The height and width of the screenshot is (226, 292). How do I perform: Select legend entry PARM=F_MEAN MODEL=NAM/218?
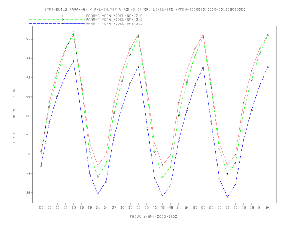pyautogui.click(x=114, y=20)
